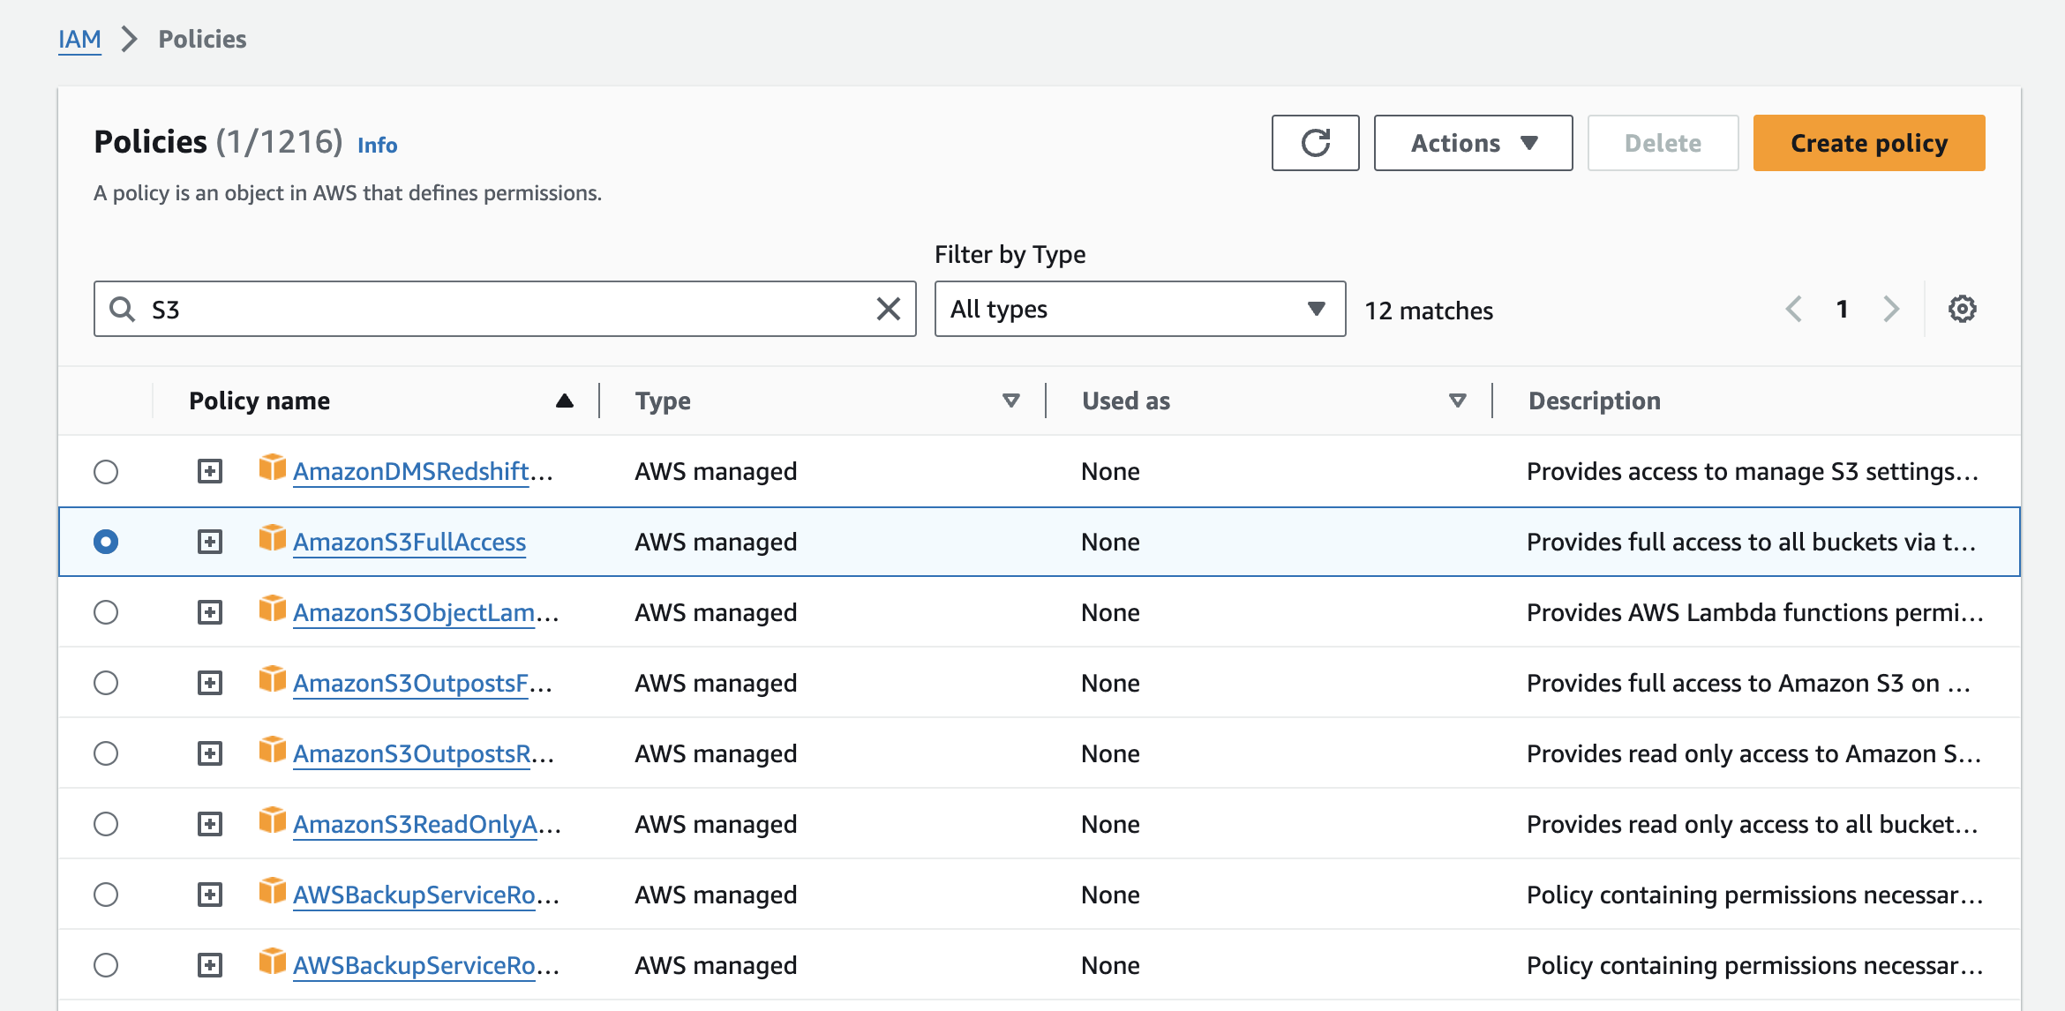Select the AmazonDMSRedshift policy radio button

click(x=106, y=472)
